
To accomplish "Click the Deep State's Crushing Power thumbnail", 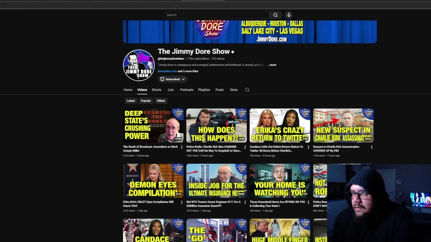I will [153, 125].
